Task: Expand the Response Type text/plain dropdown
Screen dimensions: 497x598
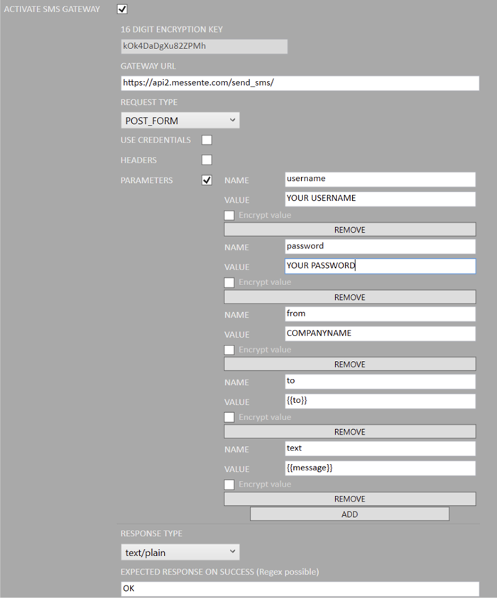Action: 180,552
